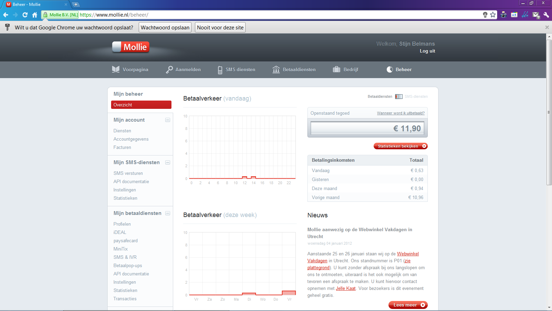Click the key icon in password bar
The image size is (552, 311).
click(x=7, y=28)
